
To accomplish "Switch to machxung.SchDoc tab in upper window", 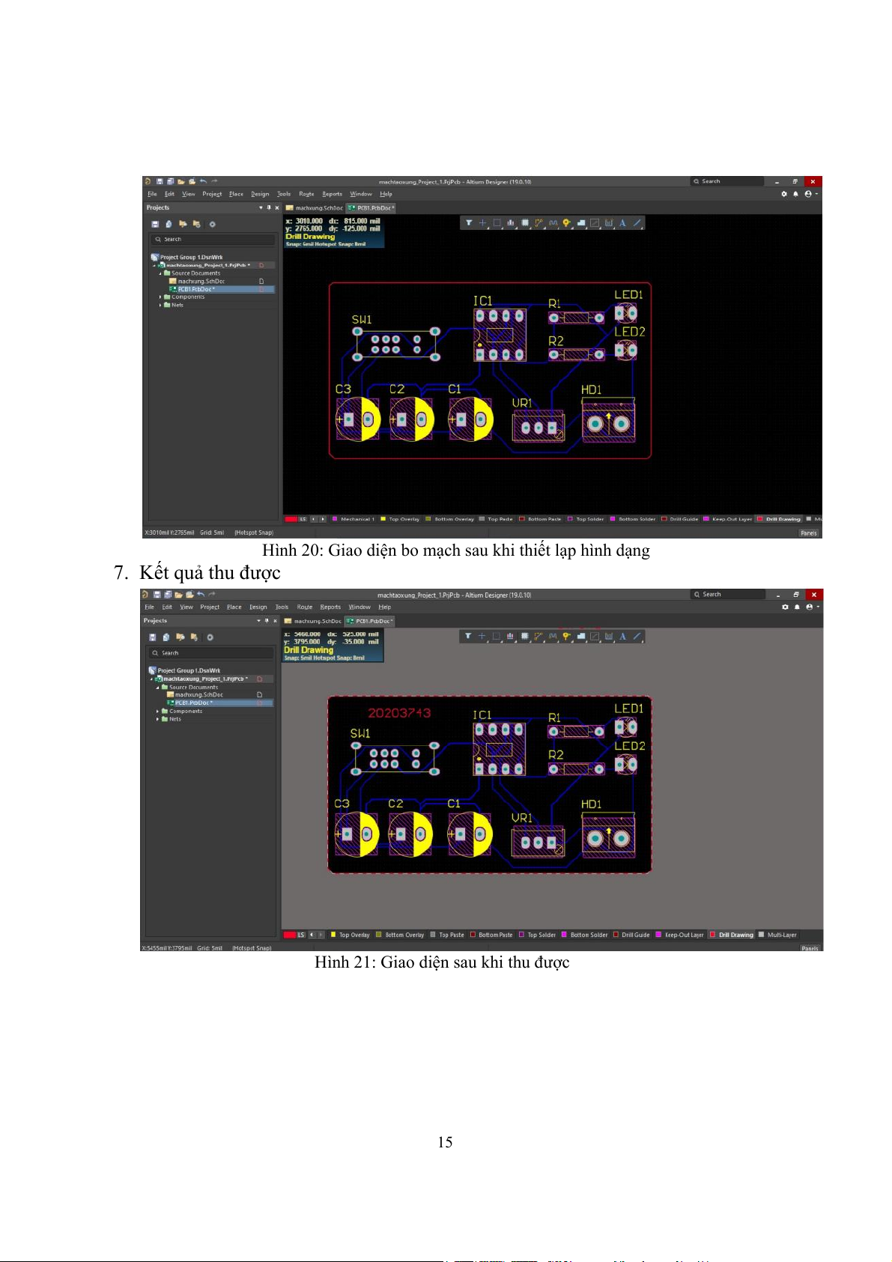I will point(315,208).
